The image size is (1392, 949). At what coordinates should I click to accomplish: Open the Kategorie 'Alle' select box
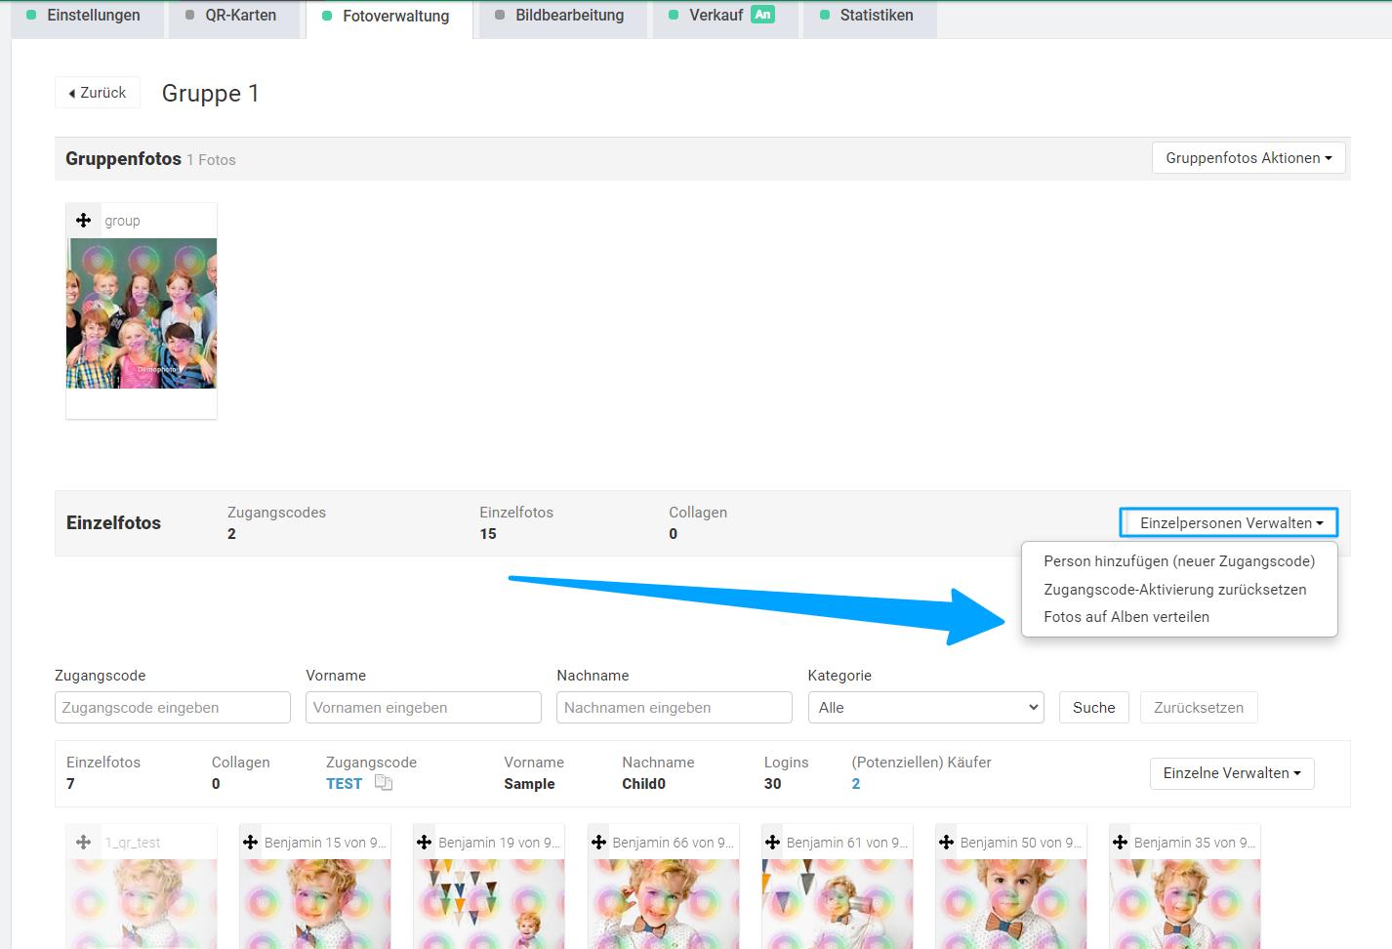[925, 708]
